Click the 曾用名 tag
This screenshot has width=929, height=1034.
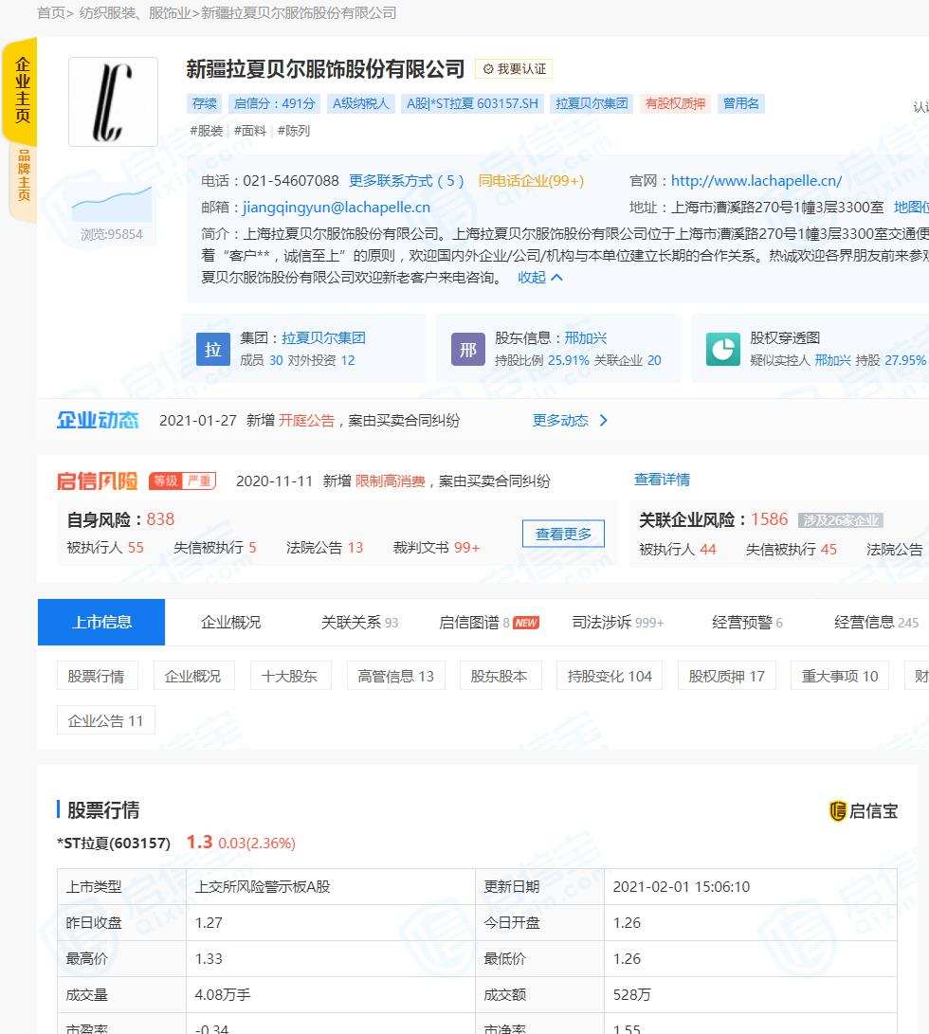pos(741,103)
